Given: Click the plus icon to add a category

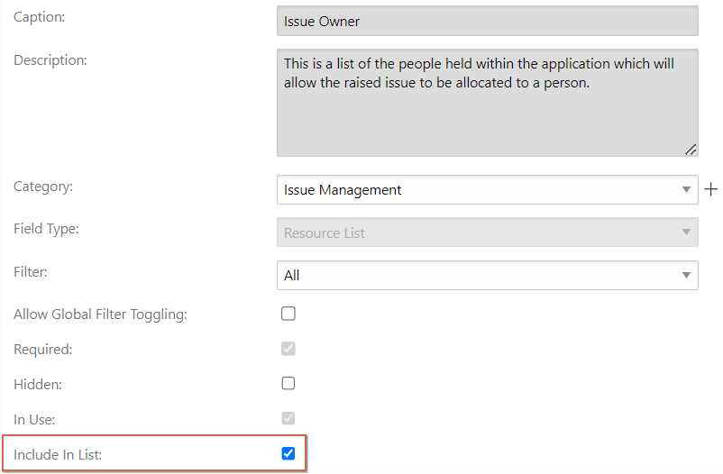Looking at the screenshot, I should click(x=710, y=189).
